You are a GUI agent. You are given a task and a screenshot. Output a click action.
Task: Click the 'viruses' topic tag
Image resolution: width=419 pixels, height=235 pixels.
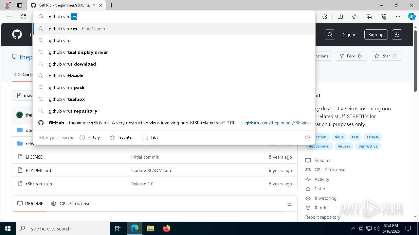pos(344,146)
